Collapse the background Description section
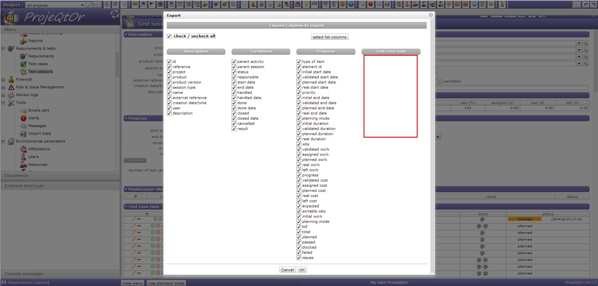 point(126,35)
